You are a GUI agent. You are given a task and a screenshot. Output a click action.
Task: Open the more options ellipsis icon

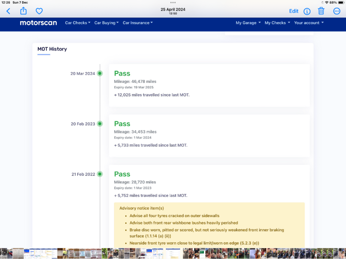(x=337, y=11)
